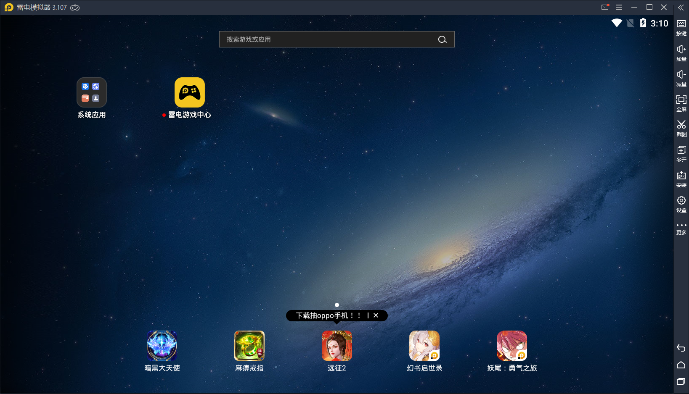Click the search field 搜索游戏或应用
Image resolution: width=689 pixels, height=394 pixels.
[337, 39]
